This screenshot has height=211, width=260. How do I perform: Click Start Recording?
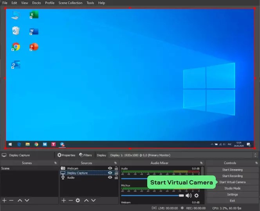(x=232, y=176)
